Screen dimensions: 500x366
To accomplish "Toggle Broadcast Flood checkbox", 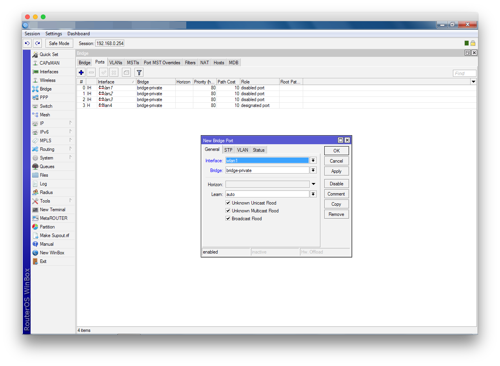I will [228, 219].
